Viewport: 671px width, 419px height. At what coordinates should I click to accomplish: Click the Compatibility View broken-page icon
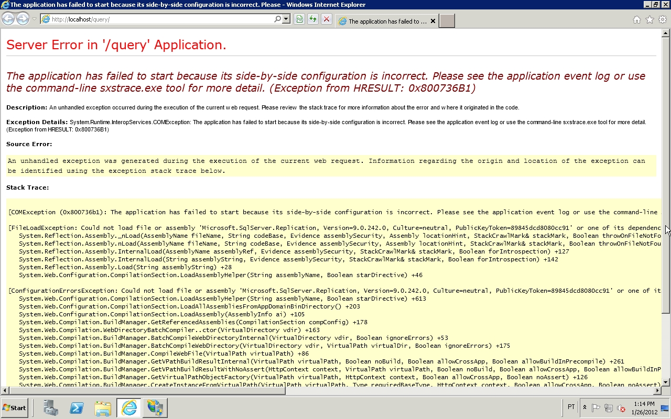coord(299,19)
